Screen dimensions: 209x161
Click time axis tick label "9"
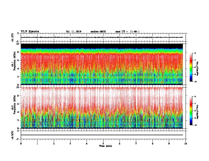pyautogui.click(x=169, y=144)
